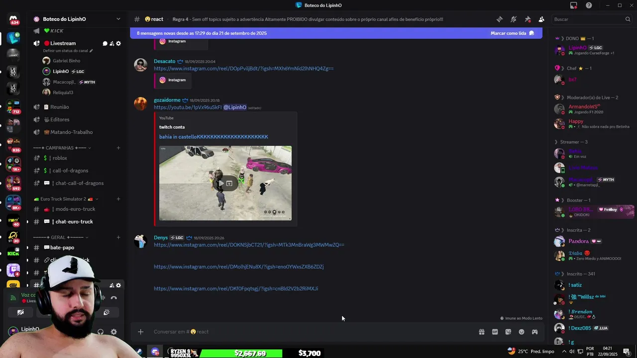Open gozaidorme's youtu.be link
The image size is (637, 358).
tap(188, 107)
